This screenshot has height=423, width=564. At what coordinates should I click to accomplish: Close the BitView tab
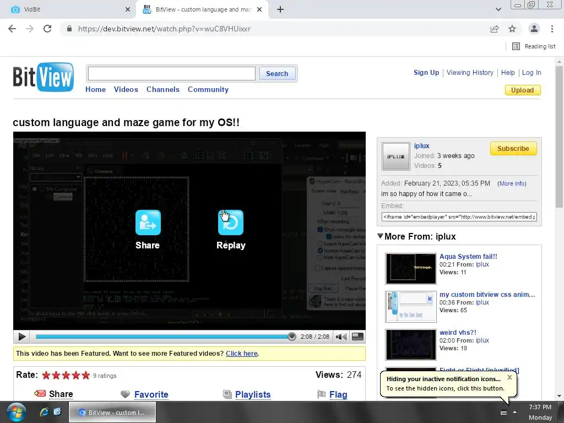[259, 10]
